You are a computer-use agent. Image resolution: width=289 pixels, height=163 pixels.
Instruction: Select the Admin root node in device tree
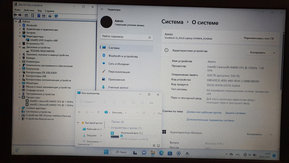click(26, 21)
